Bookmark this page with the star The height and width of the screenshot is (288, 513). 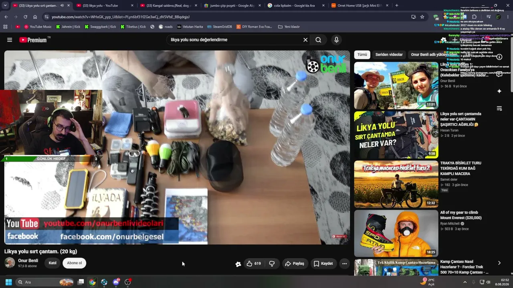pyautogui.click(x=422, y=17)
